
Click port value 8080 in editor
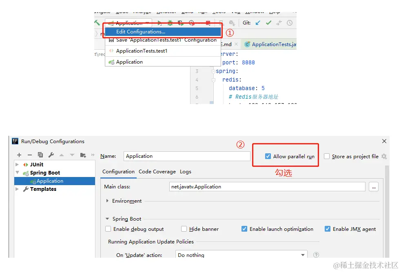click(248, 63)
